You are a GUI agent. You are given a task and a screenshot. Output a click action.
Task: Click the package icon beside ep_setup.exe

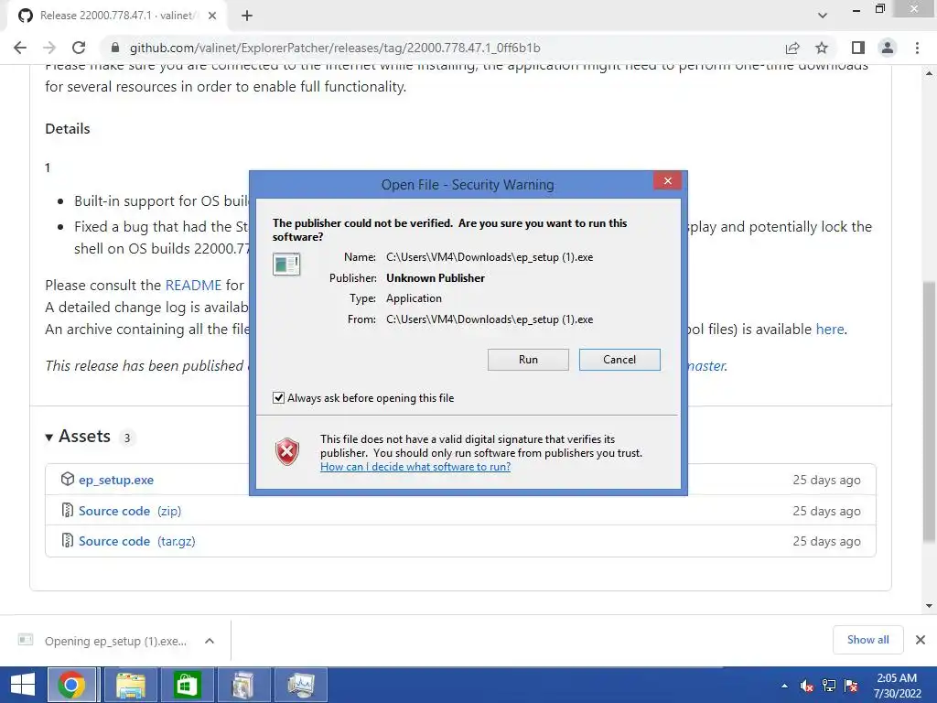point(68,479)
